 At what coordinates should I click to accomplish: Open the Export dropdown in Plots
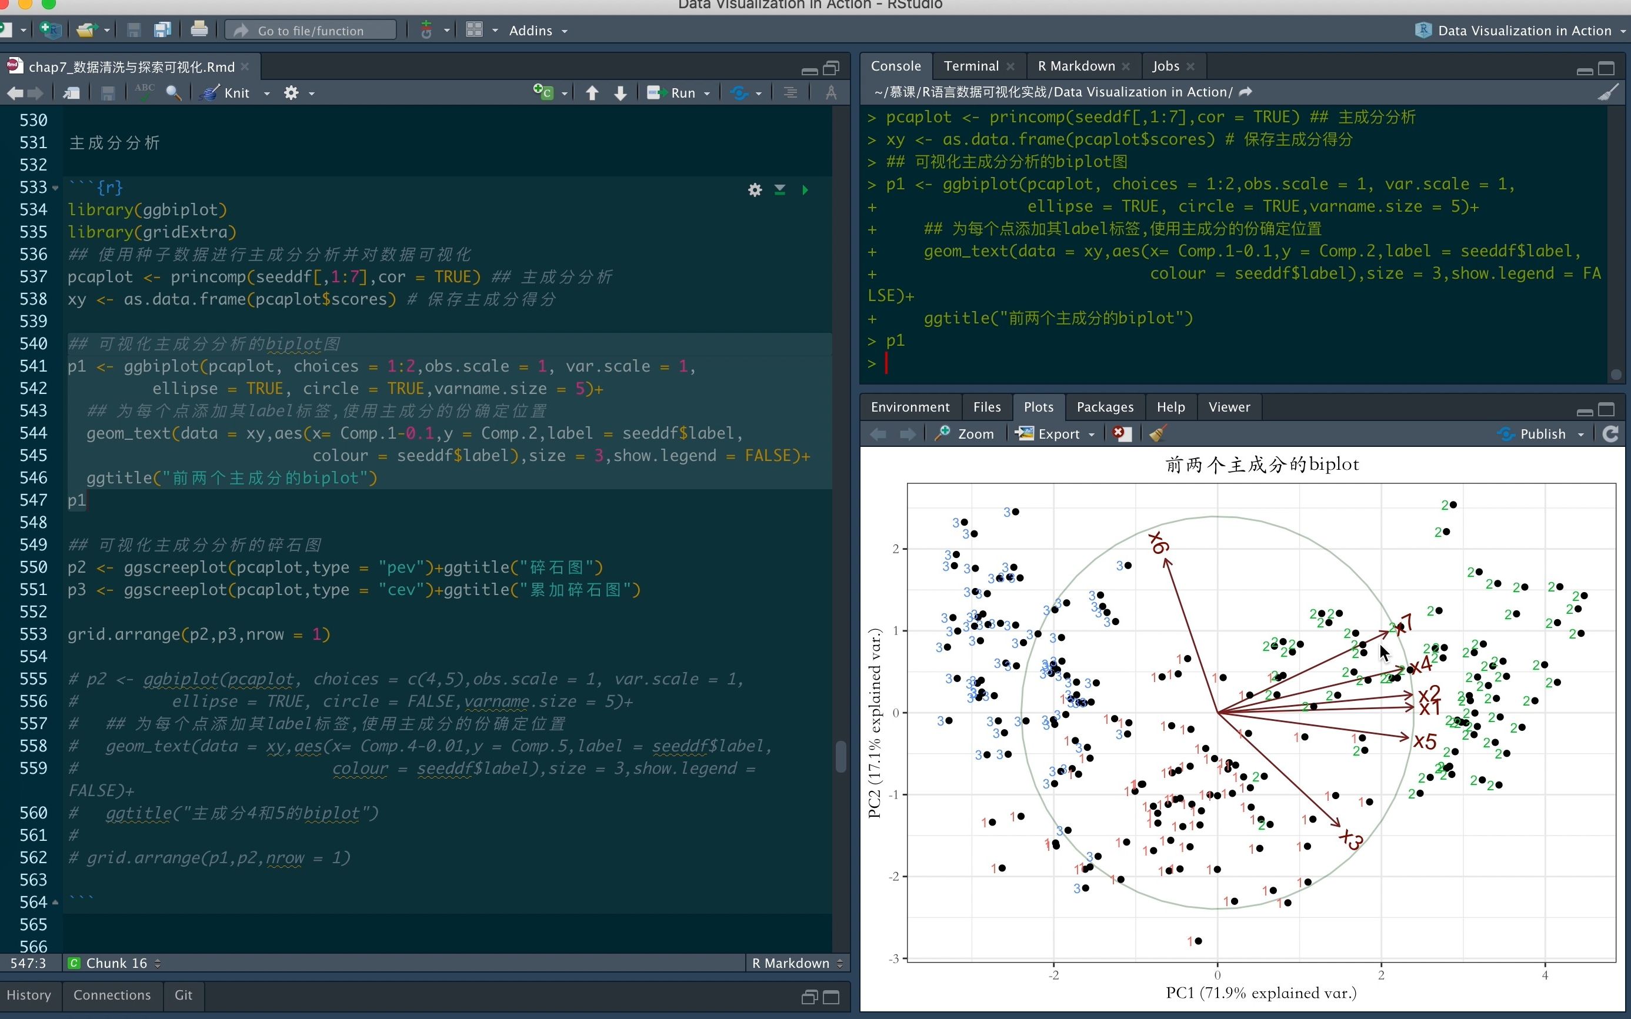point(1055,434)
